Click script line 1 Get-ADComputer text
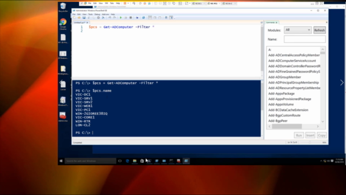This screenshot has width=346, height=195. click(x=118, y=27)
